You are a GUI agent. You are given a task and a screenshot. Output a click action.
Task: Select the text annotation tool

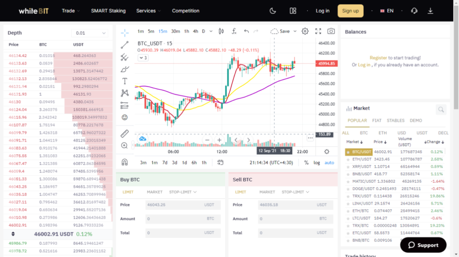(125, 81)
